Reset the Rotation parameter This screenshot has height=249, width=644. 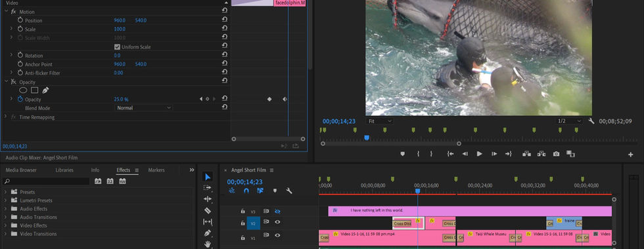tap(224, 55)
